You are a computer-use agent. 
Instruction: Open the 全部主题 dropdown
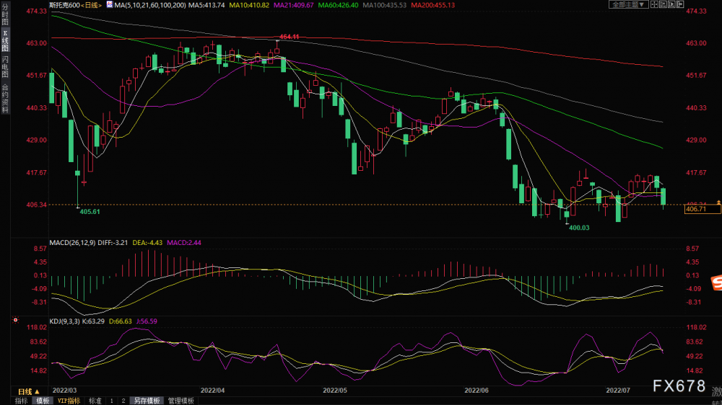[629, 4]
